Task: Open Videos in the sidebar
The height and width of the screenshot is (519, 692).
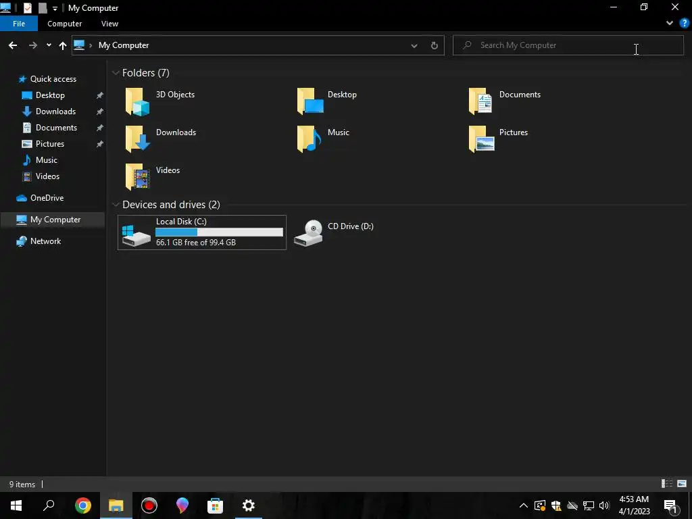Action: click(47, 176)
